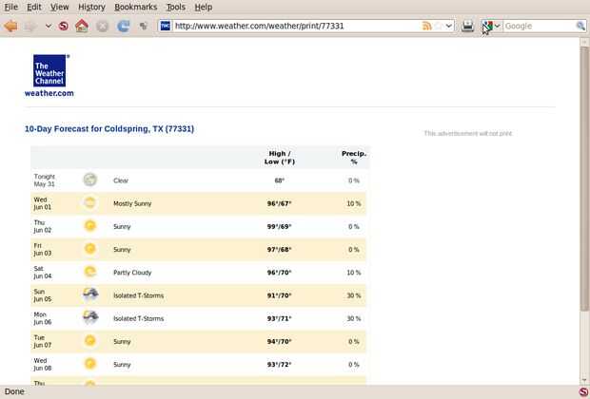Click the red NoScript toolbar icon

tap(64, 26)
